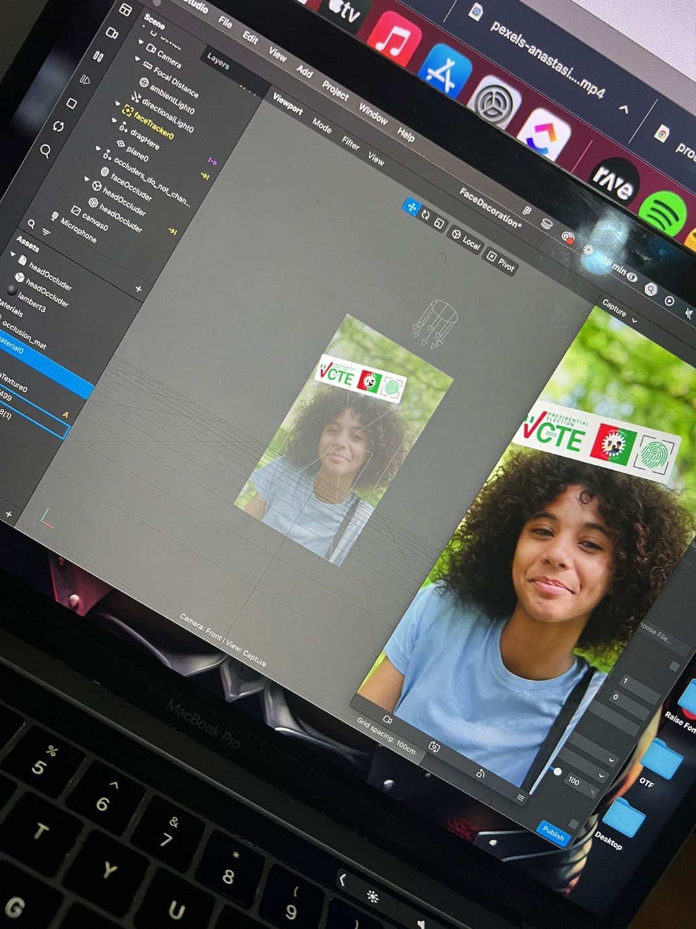Open the Capture dropdown above the preview
Image resolution: width=696 pixels, height=929 pixels.
[619, 311]
